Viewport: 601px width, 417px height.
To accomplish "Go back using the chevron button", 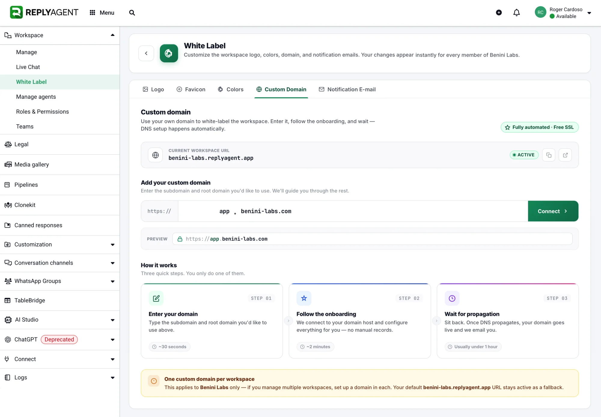I will pyautogui.click(x=146, y=53).
